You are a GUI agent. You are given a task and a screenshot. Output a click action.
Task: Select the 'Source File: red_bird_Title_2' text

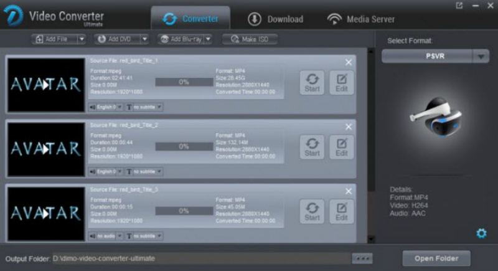tap(124, 125)
